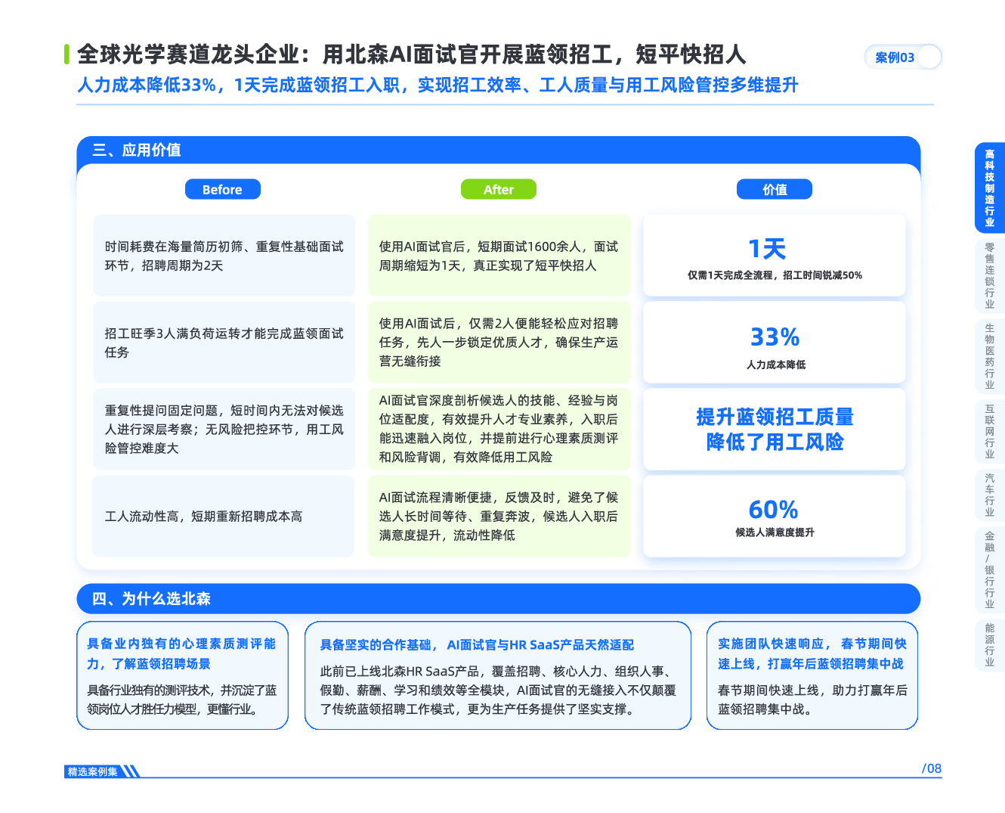
Task: Click the 价值 column label
Action: pyautogui.click(x=775, y=190)
